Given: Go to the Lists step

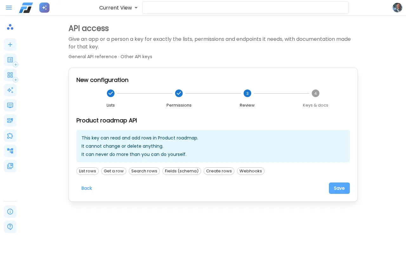Looking at the screenshot, I should (x=111, y=98).
